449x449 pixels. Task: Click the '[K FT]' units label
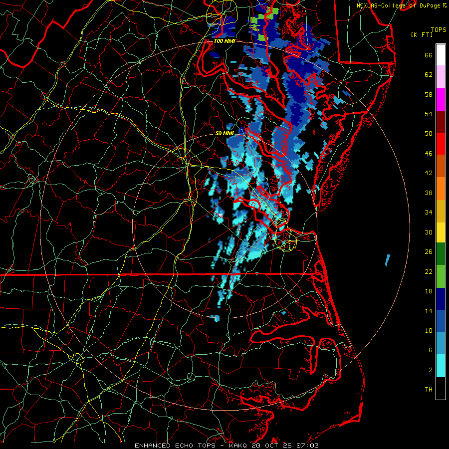pyautogui.click(x=422, y=34)
